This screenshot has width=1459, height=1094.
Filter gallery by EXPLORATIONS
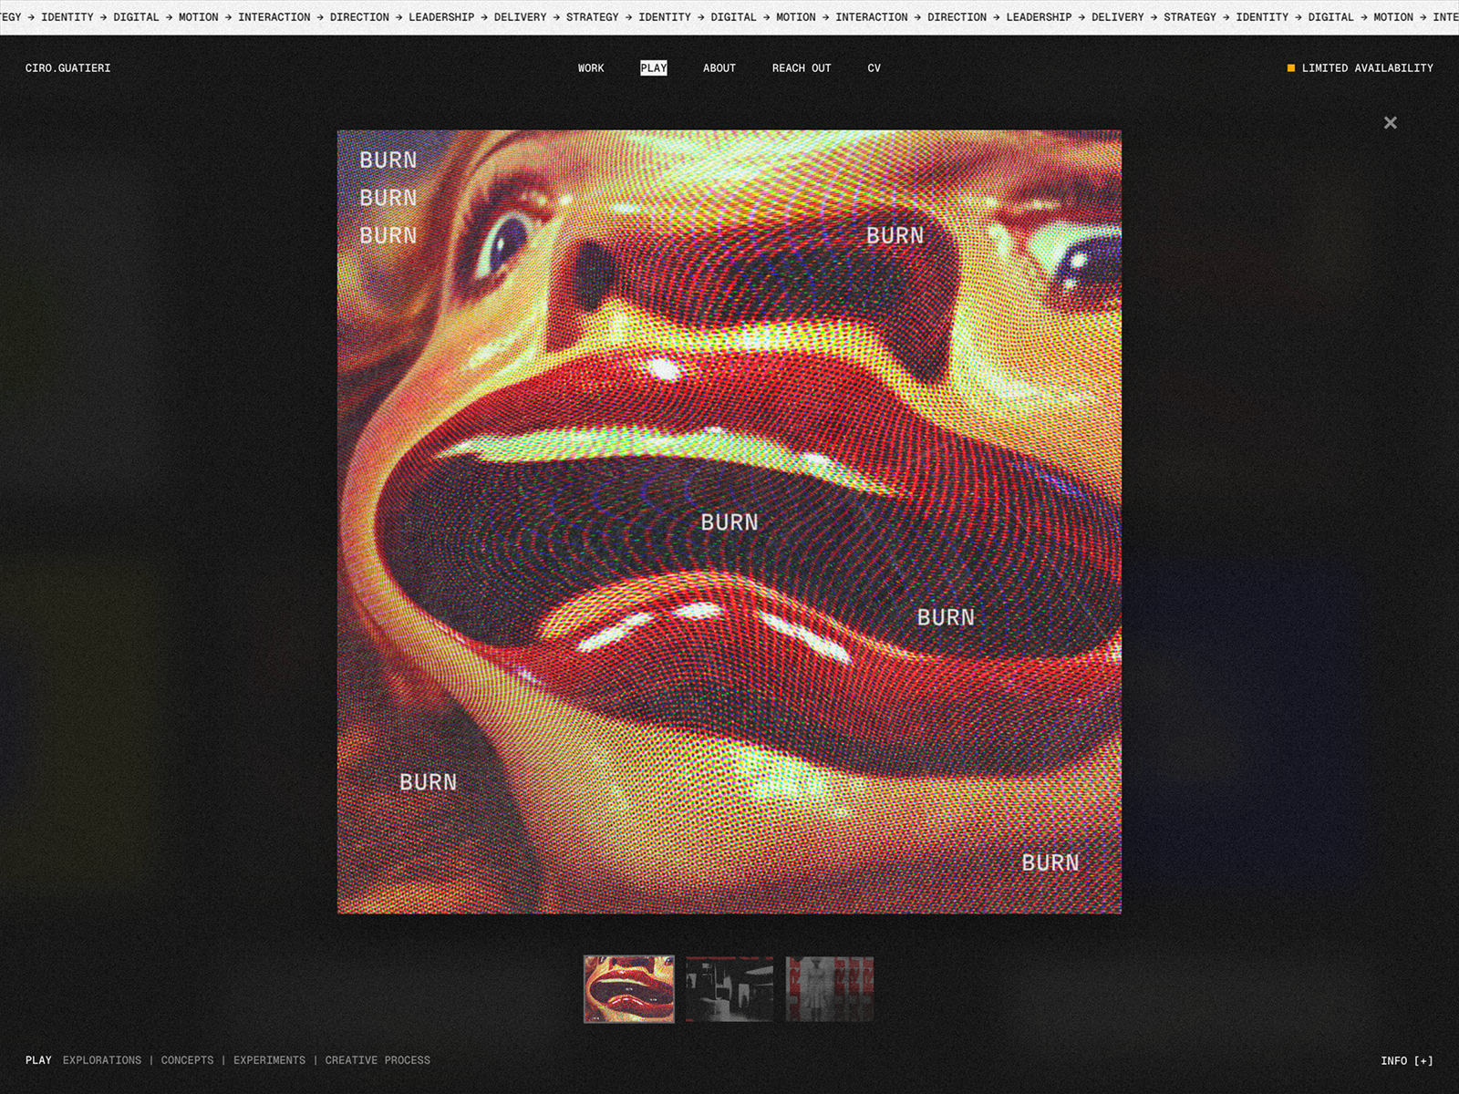point(103,1060)
